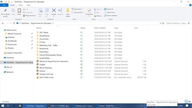Click Cut in the Clipboard group

tap(25, 9)
